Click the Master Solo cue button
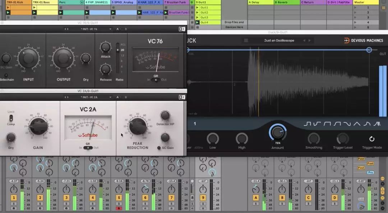Image resolution: width=388 pixels, height=213 pixels. tap(361, 199)
